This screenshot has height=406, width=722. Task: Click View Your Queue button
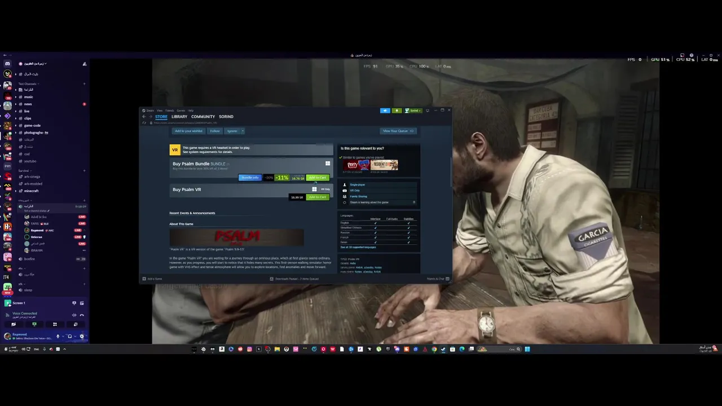pos(398,131)
